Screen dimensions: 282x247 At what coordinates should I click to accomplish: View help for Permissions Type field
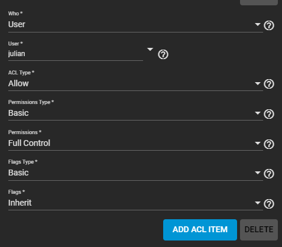pyautogui.click(x=269, y=114)
